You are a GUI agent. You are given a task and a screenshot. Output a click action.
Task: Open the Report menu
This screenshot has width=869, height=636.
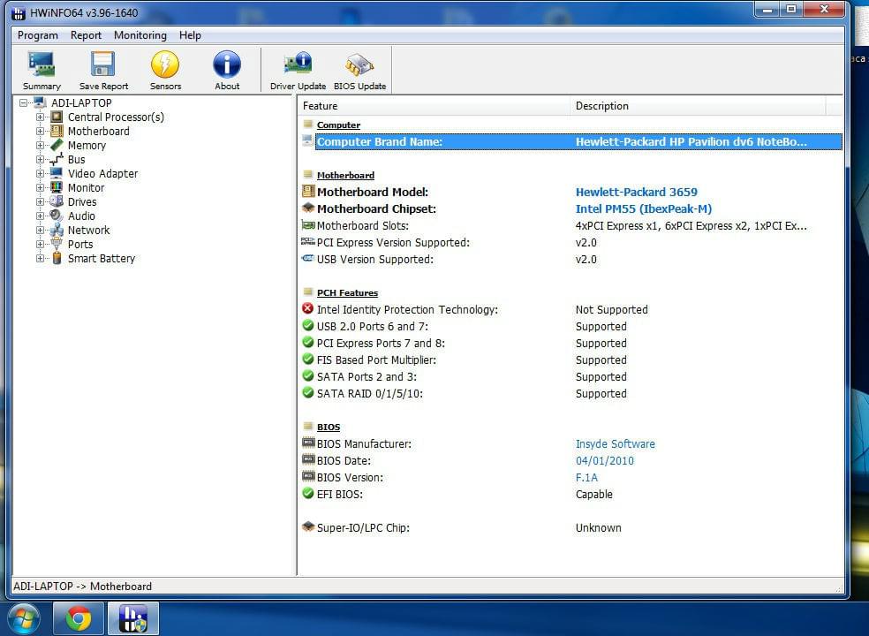point(86,35)
